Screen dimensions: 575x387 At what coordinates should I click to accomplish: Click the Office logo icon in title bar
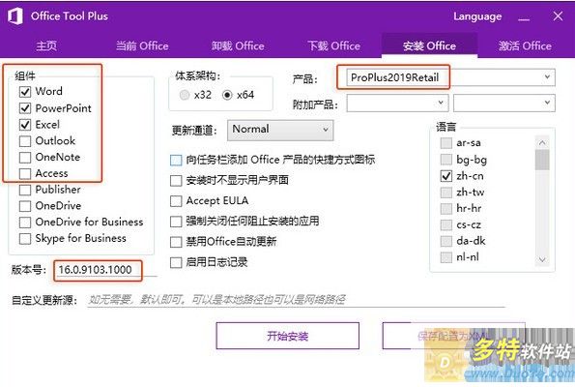(x=15, y=16)
